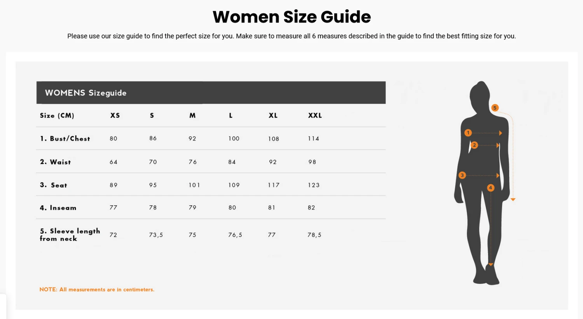Click the orange number 2 waist marker

click(x=474, y=145)
